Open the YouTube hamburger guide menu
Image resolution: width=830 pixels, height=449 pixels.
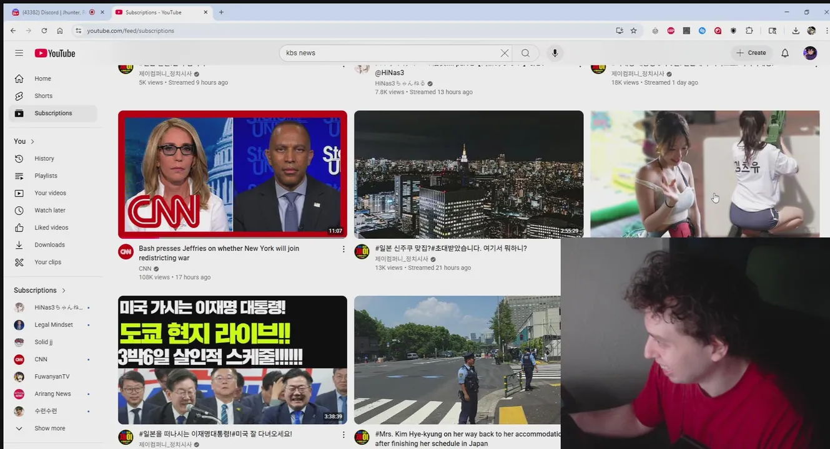click(x=19, y=53)
